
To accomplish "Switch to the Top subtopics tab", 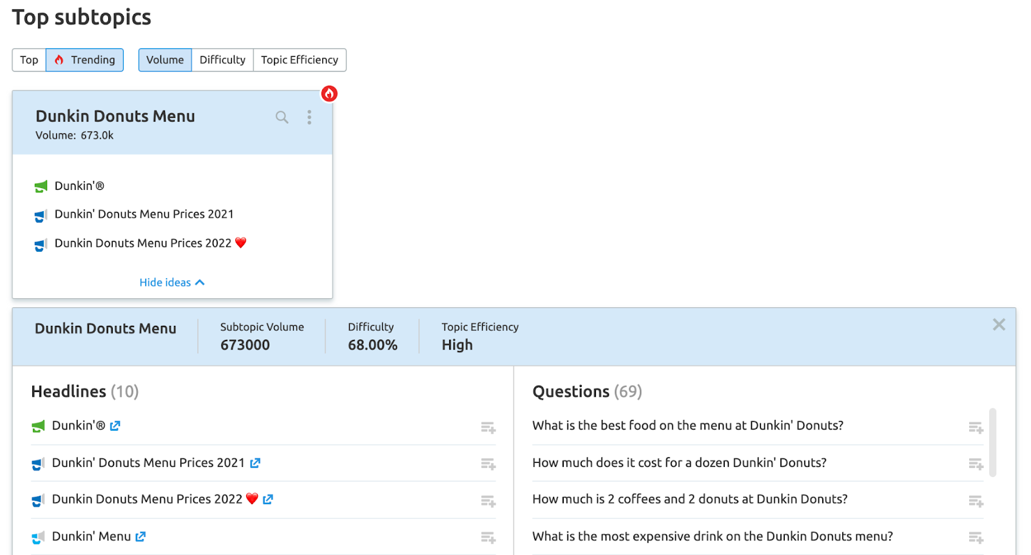I will 29,60.
